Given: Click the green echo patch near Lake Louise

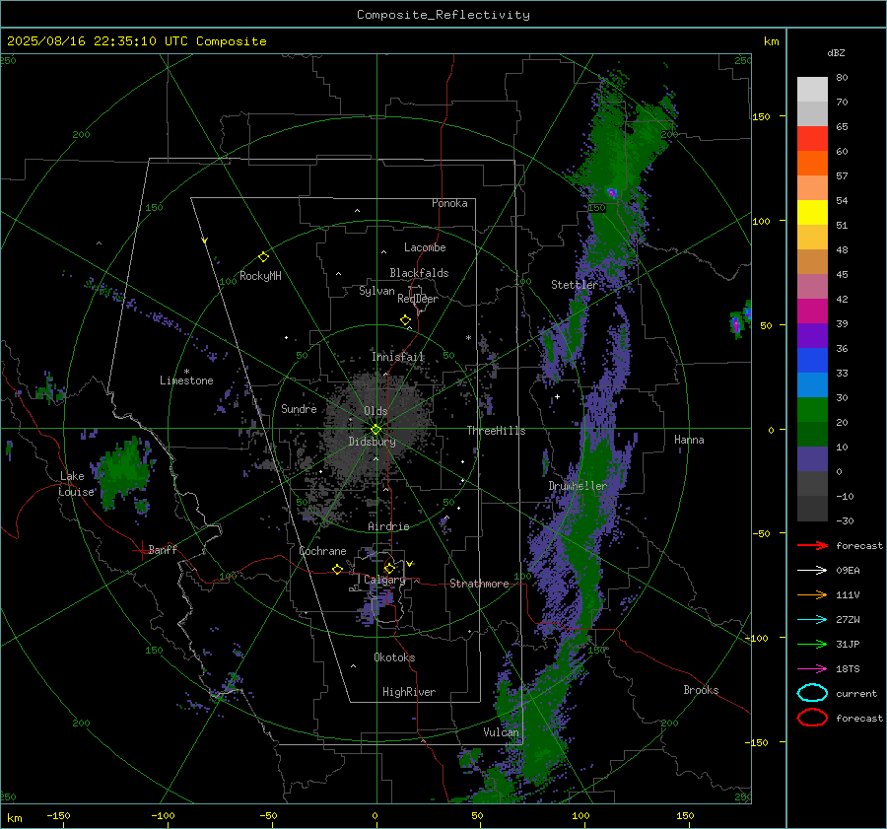Looking at the screenshot, I should tap(121, 471).
